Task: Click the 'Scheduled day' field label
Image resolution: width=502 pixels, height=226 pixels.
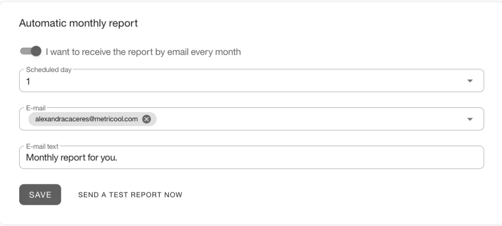Action: point(49,70)
